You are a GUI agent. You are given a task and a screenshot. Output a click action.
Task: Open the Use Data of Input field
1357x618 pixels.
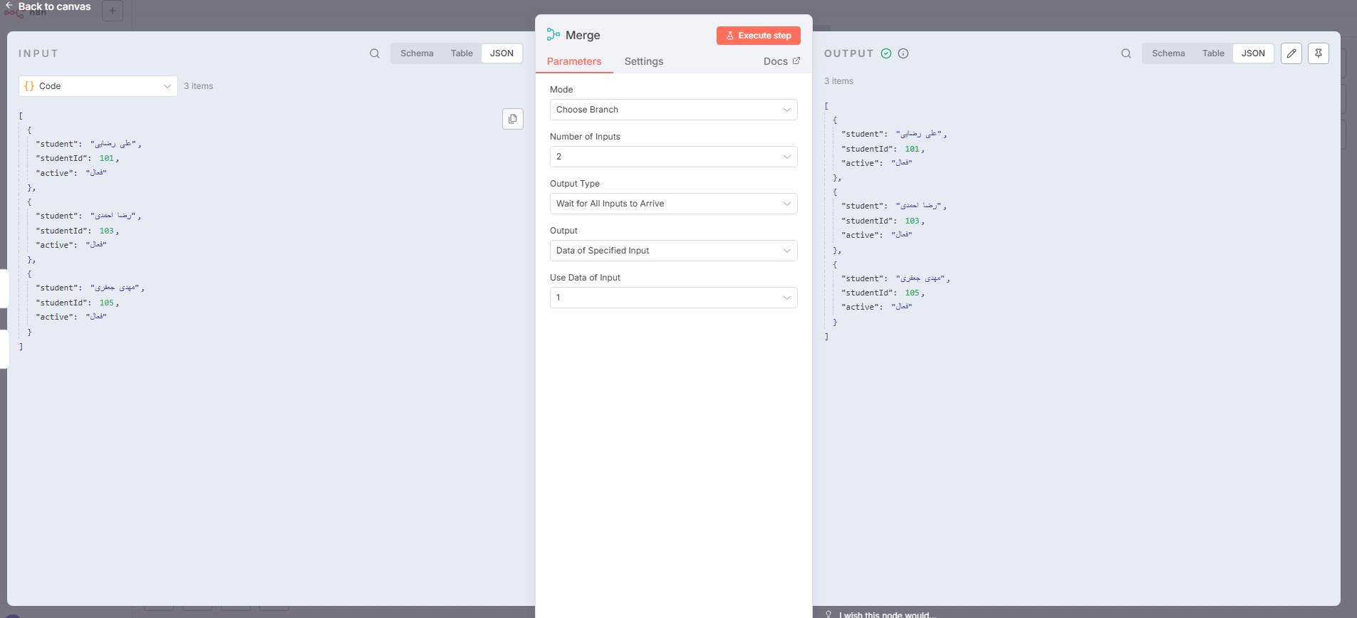pos(673,298)
